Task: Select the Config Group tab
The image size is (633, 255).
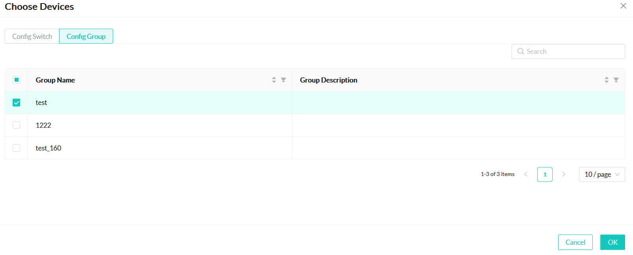Action: point(86,37)
